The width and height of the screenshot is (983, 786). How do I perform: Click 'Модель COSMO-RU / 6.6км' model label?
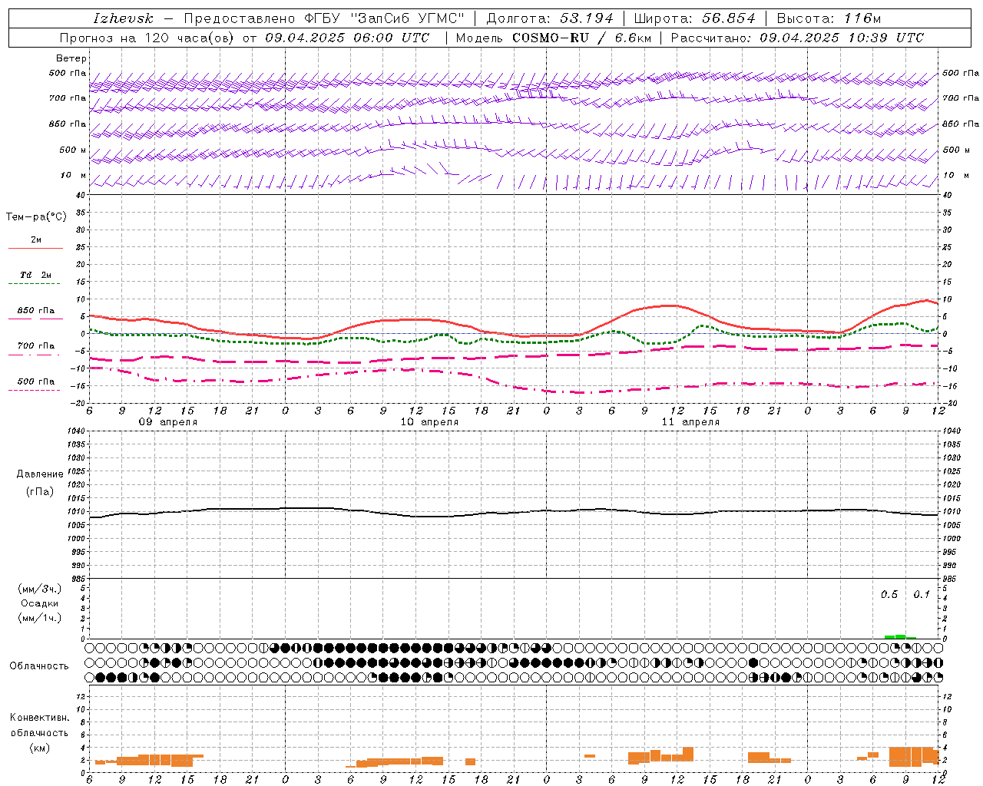point(553,38)
